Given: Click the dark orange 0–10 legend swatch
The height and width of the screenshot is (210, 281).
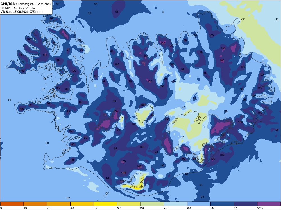Looking at the screenshot, I should click(x=12, y=204).
